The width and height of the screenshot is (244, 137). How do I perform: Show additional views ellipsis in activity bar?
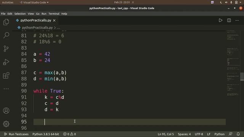click(x=6, y=89)
